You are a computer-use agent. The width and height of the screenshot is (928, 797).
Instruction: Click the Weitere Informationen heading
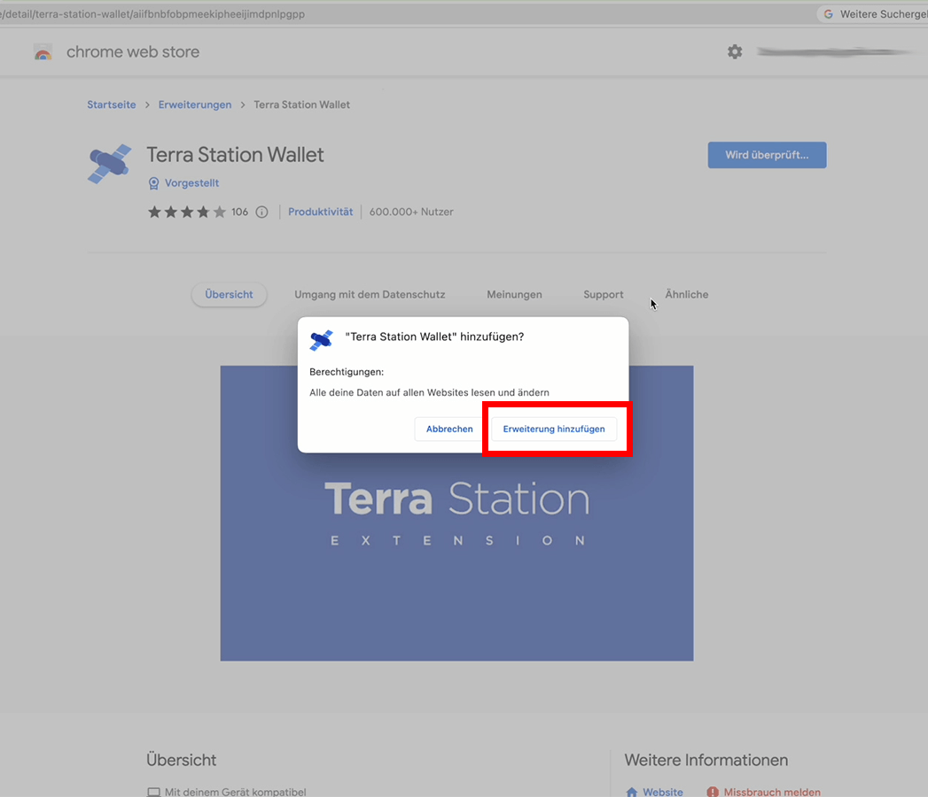coord(706,760)
